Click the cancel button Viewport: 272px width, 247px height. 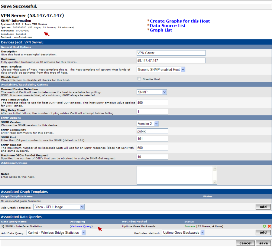pos(245,243)
